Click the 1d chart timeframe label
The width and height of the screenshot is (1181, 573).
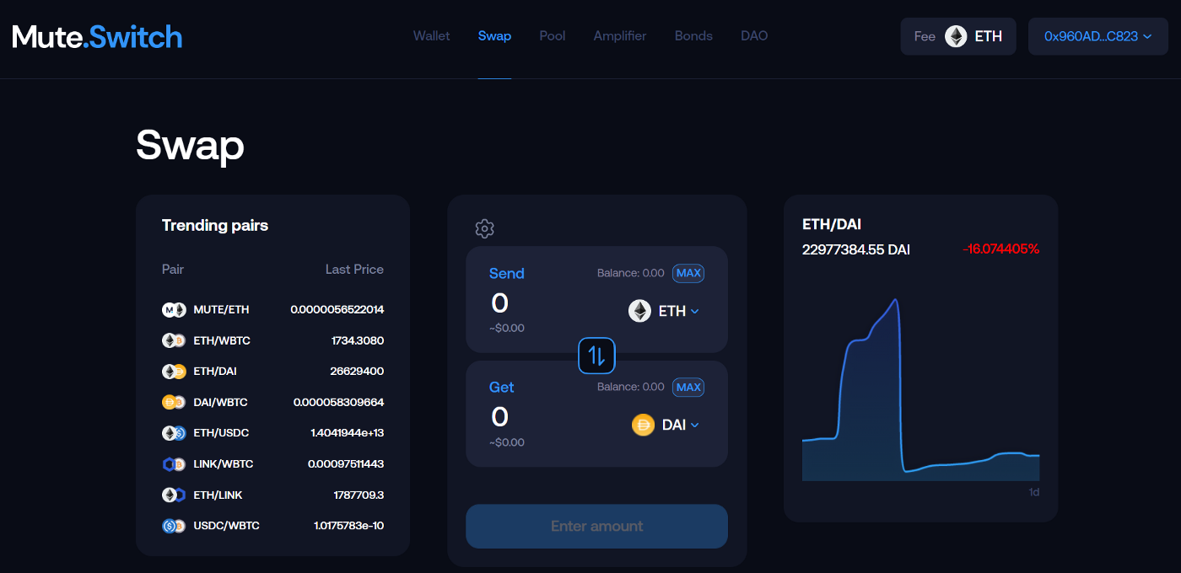[x=1033, y=492]
